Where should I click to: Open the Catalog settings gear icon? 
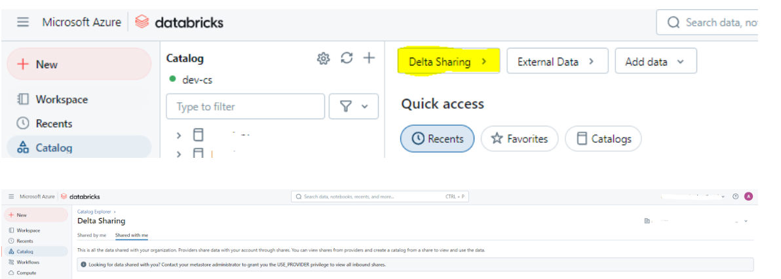click(x=323, y=59)
